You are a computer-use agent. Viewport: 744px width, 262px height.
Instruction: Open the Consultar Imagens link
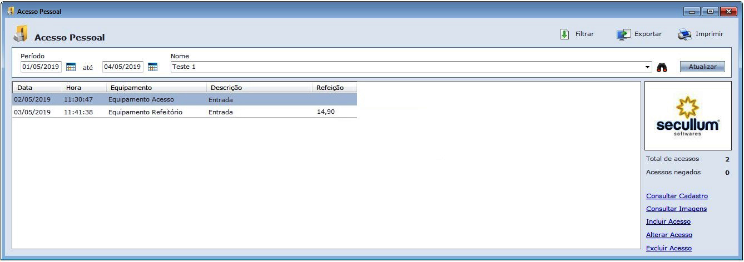pyautogui.click(x=676, y=209)
